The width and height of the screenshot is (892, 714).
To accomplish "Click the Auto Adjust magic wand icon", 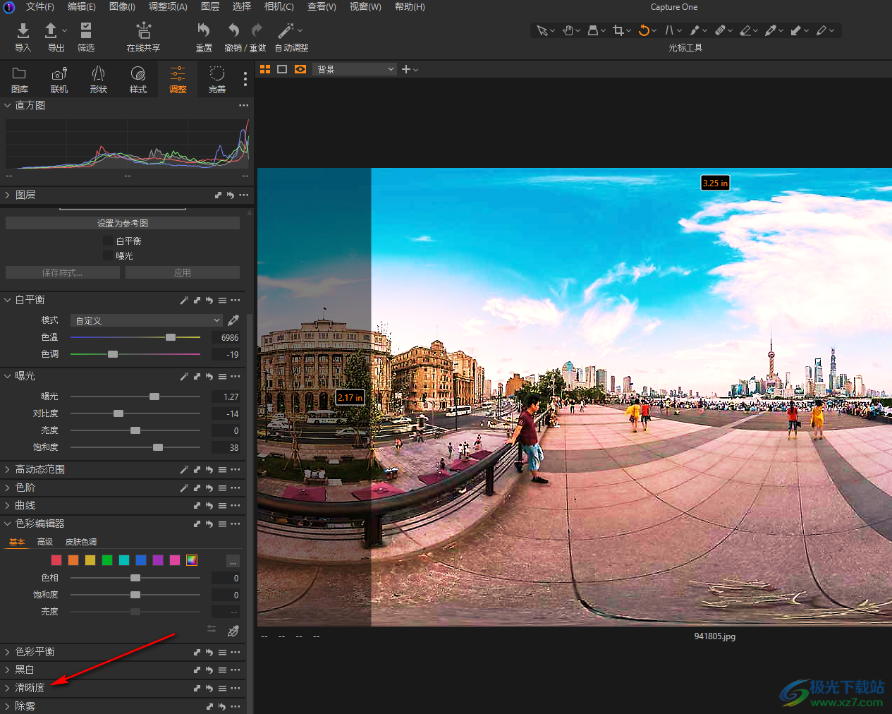I will [286, 30].
